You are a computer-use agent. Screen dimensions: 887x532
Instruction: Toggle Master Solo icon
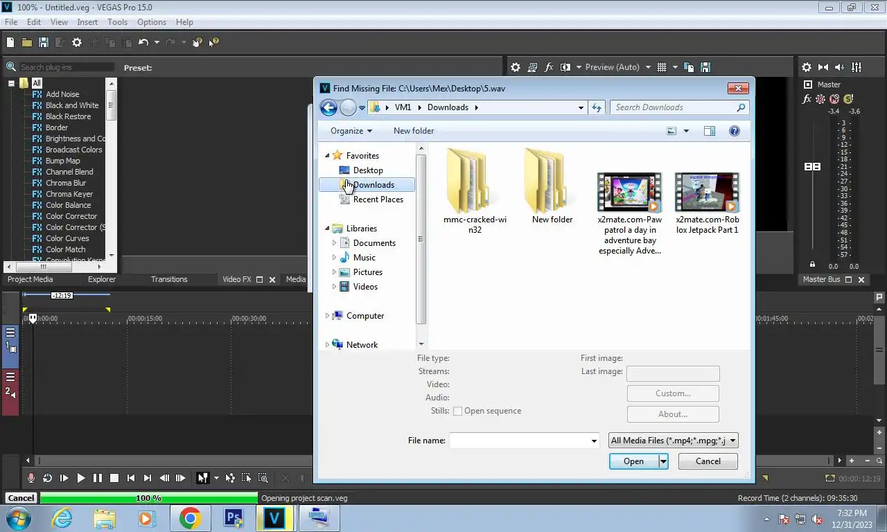pos(848,99)
